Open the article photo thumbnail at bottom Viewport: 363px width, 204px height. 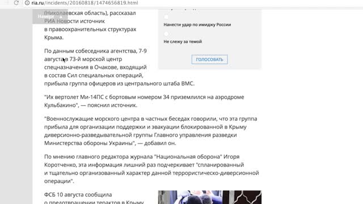coord(210,197)
